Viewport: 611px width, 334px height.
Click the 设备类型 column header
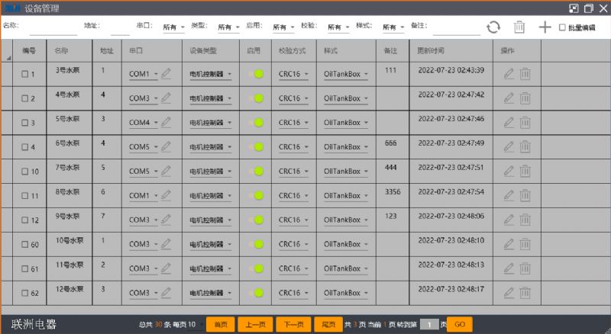tap(203, 50)
